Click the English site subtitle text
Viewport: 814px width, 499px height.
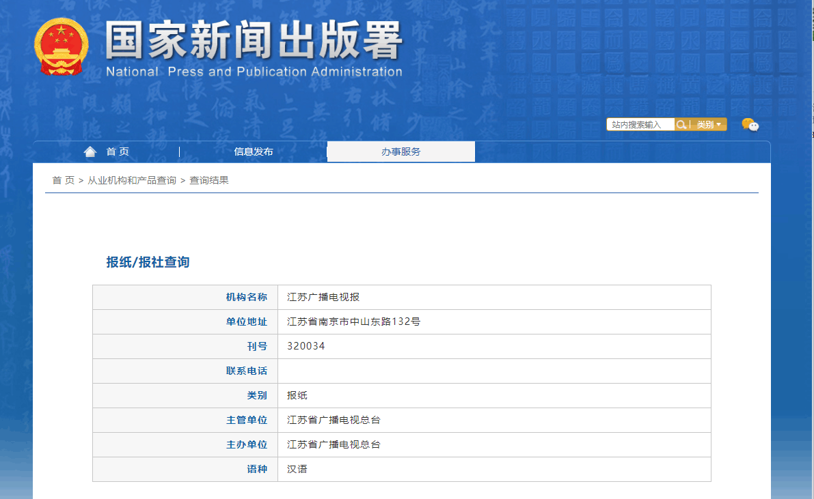click(254, 72)
